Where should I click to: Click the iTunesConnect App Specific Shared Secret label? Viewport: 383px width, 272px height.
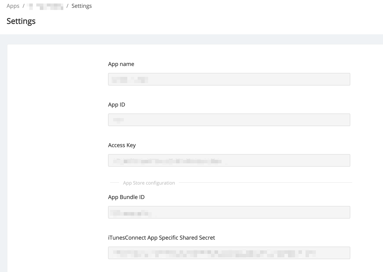click(161, 238)
